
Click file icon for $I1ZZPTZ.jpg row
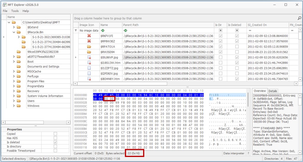coord(89,68)
